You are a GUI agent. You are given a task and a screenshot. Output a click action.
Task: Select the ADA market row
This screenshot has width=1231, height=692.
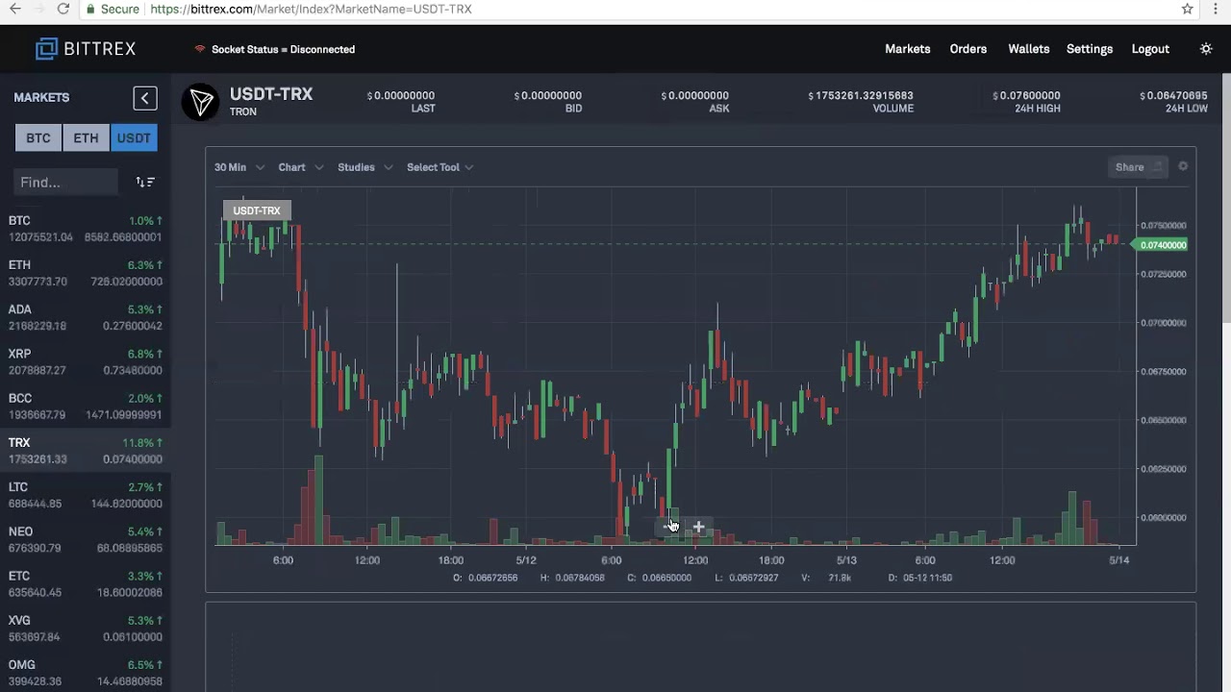coord(86,317)
